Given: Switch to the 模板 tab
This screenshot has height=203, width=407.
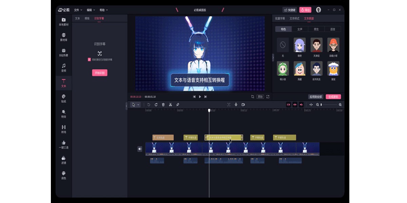Looking at the screenshot, I should [87, 18].
